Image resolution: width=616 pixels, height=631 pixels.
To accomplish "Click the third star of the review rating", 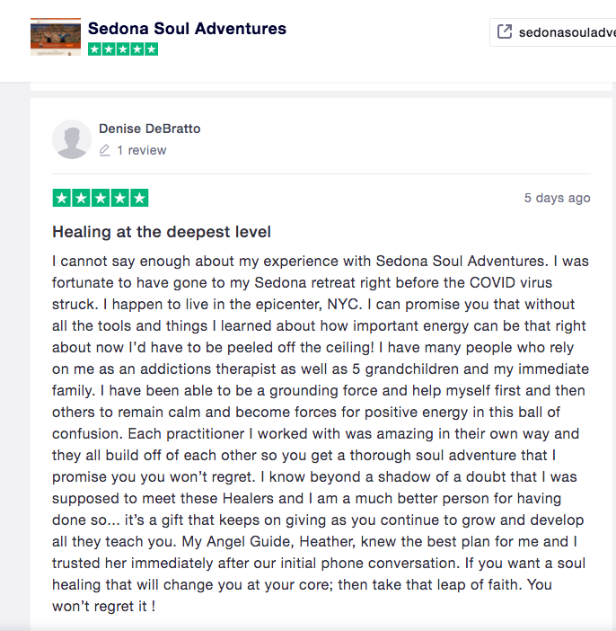I will click(101, 198).
